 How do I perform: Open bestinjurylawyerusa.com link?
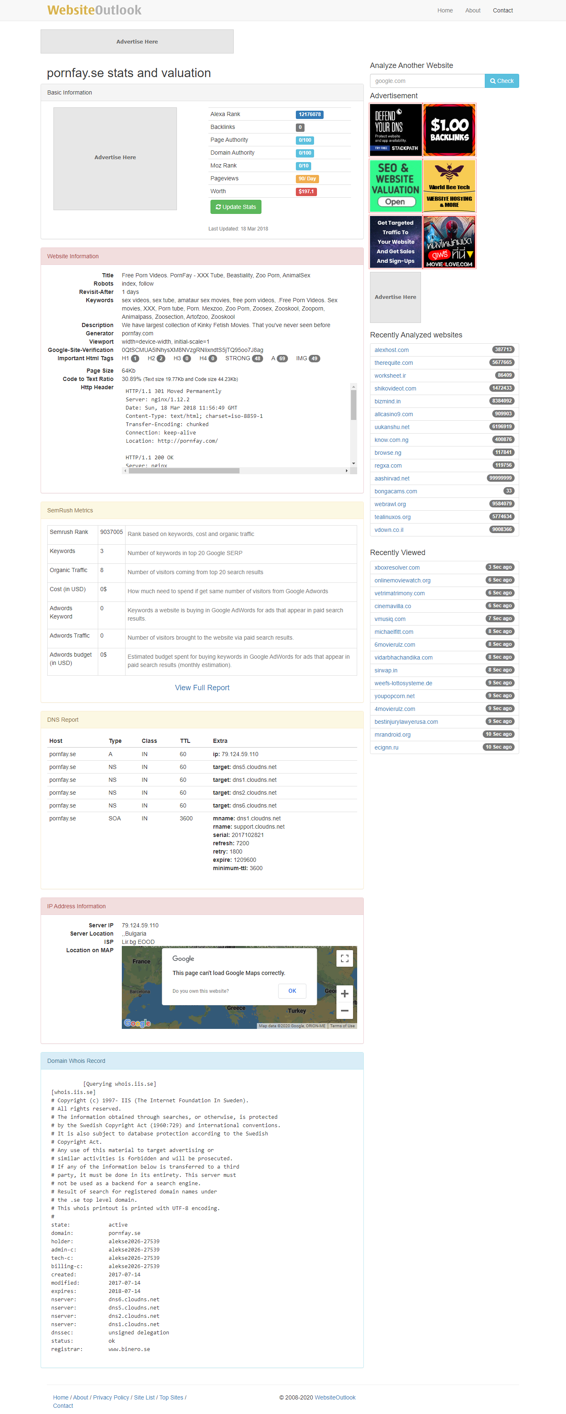(x=406, y=722)
